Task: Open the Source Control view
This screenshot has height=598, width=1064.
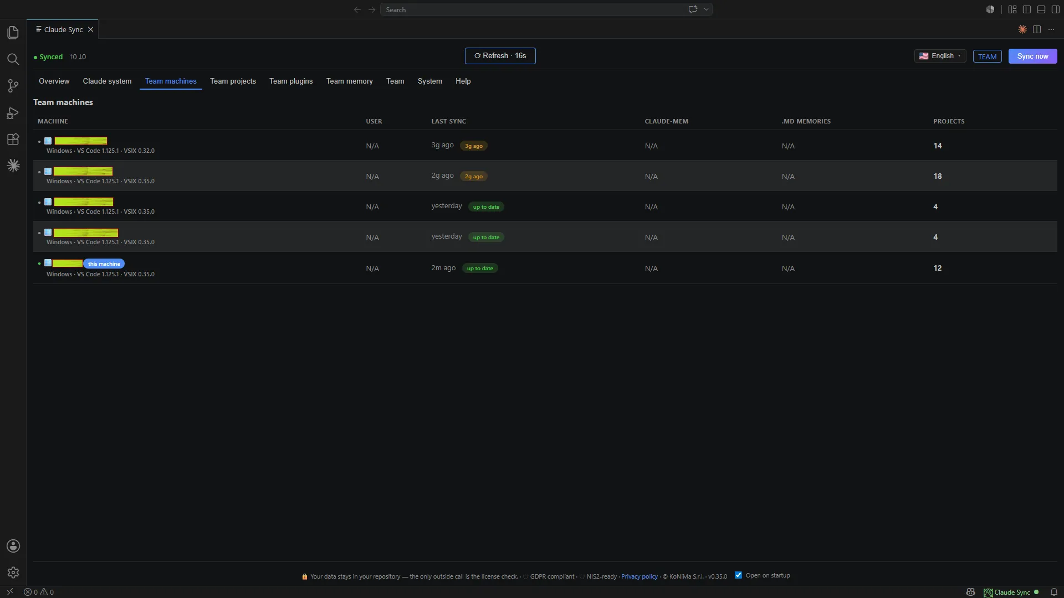Action: 13,86
